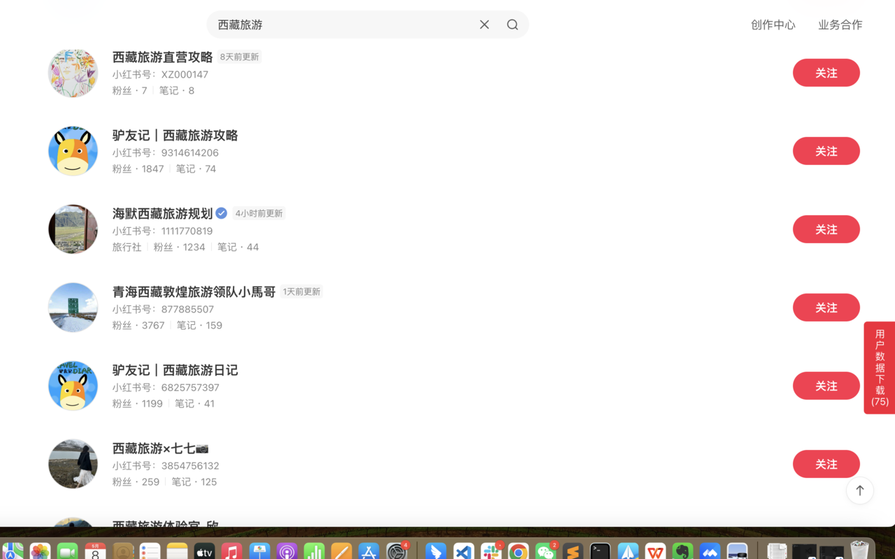
Task: Clear the search box with the X icon
Action: (x=484, y=24)
